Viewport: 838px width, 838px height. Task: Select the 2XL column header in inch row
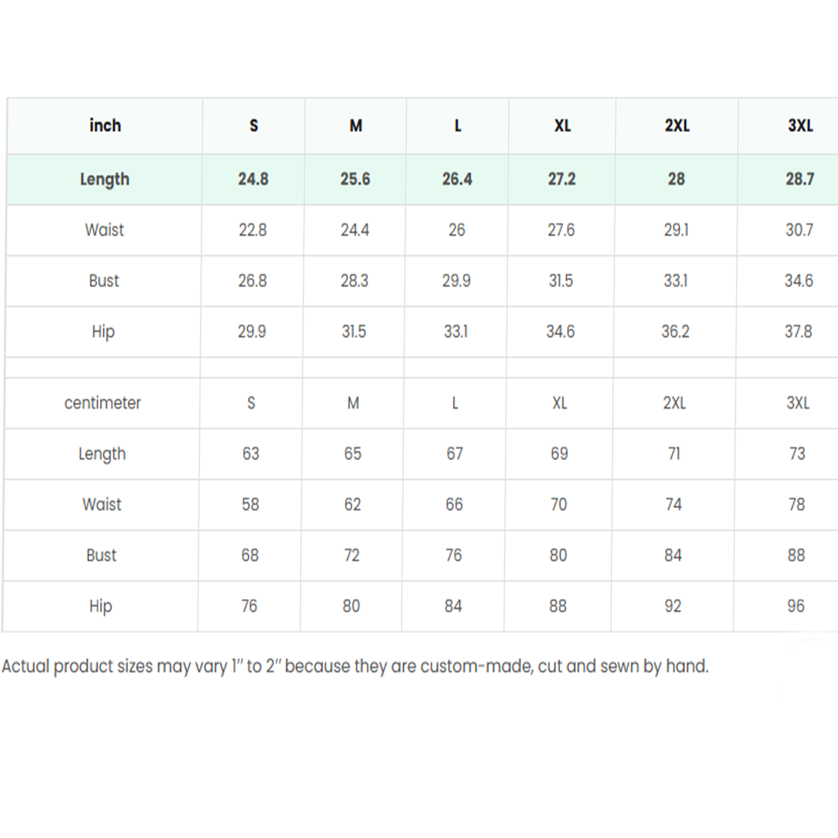677,126
